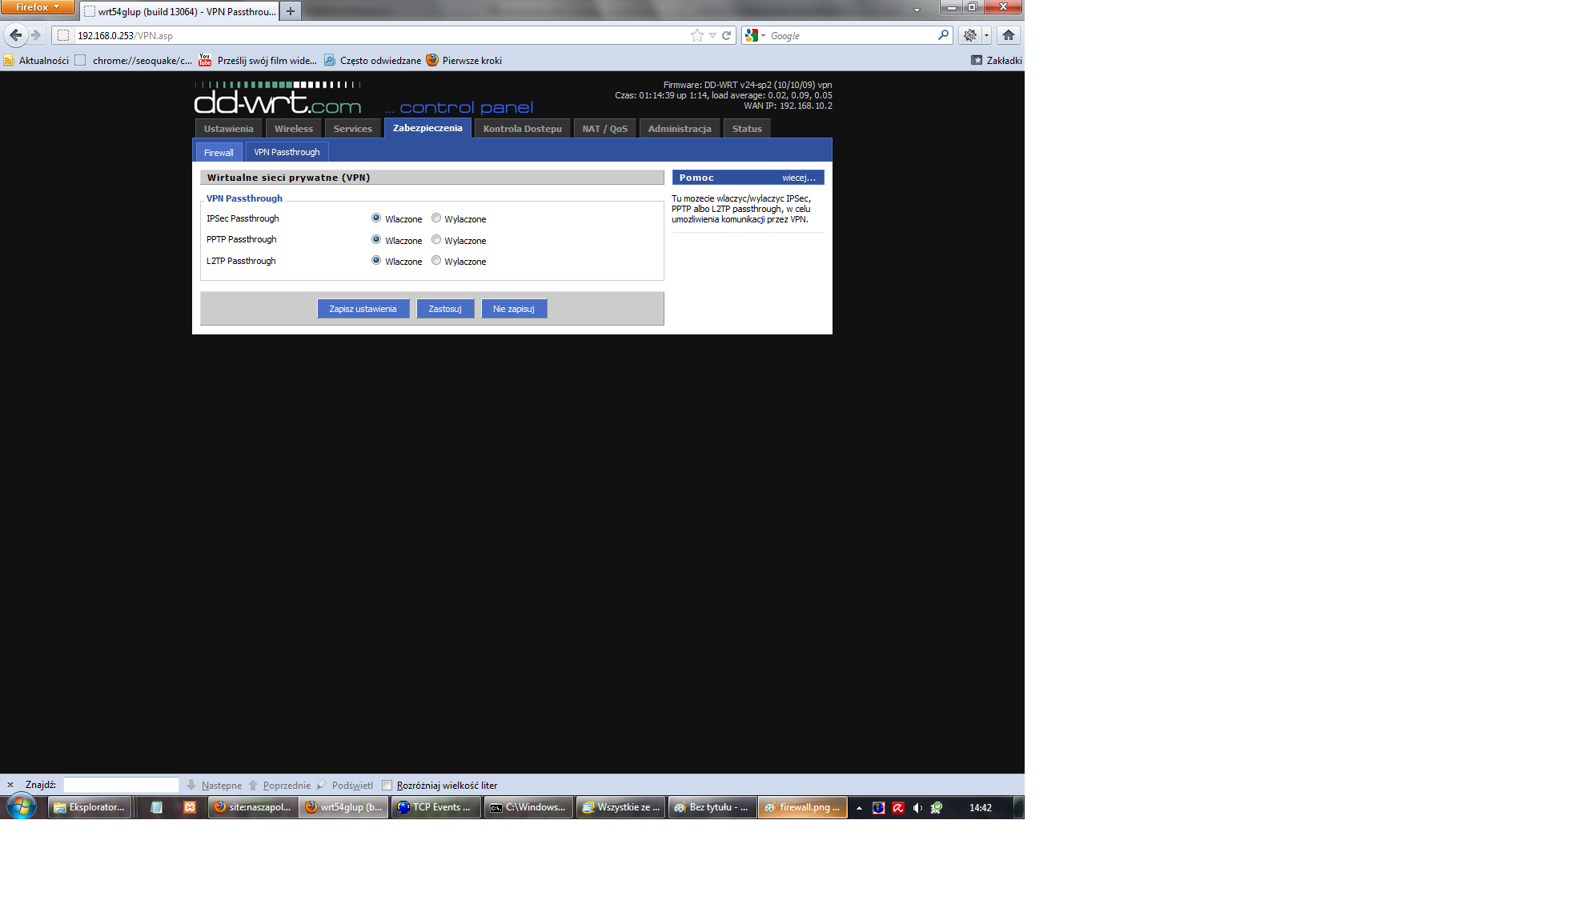
Task: Click the NAT/QoS panel icon
Action: coord(604,128)
